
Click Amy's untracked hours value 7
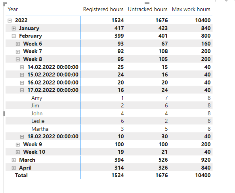coord(166,98)
